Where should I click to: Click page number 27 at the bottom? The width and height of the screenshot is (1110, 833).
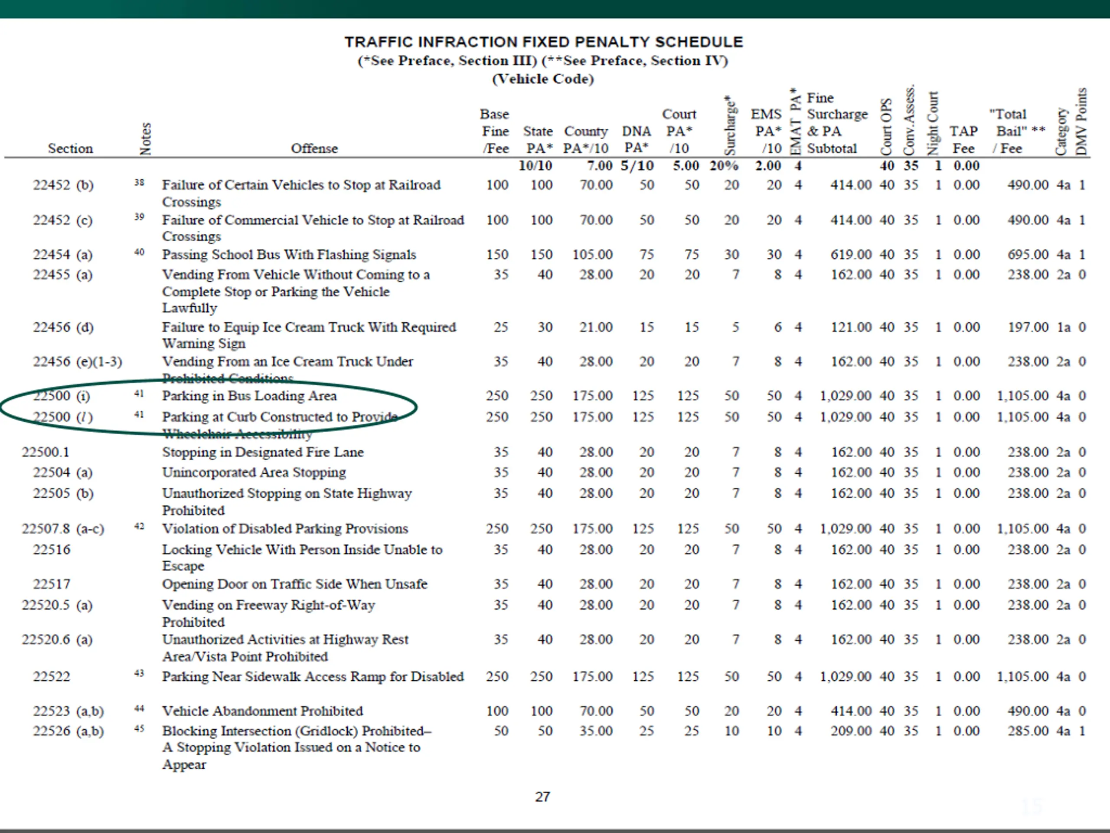point(542,797)
